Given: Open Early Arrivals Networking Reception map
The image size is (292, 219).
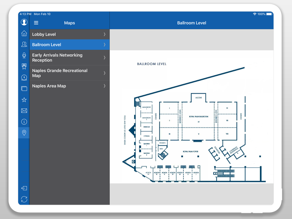Looking at the screenshot, I should [70, 58].
